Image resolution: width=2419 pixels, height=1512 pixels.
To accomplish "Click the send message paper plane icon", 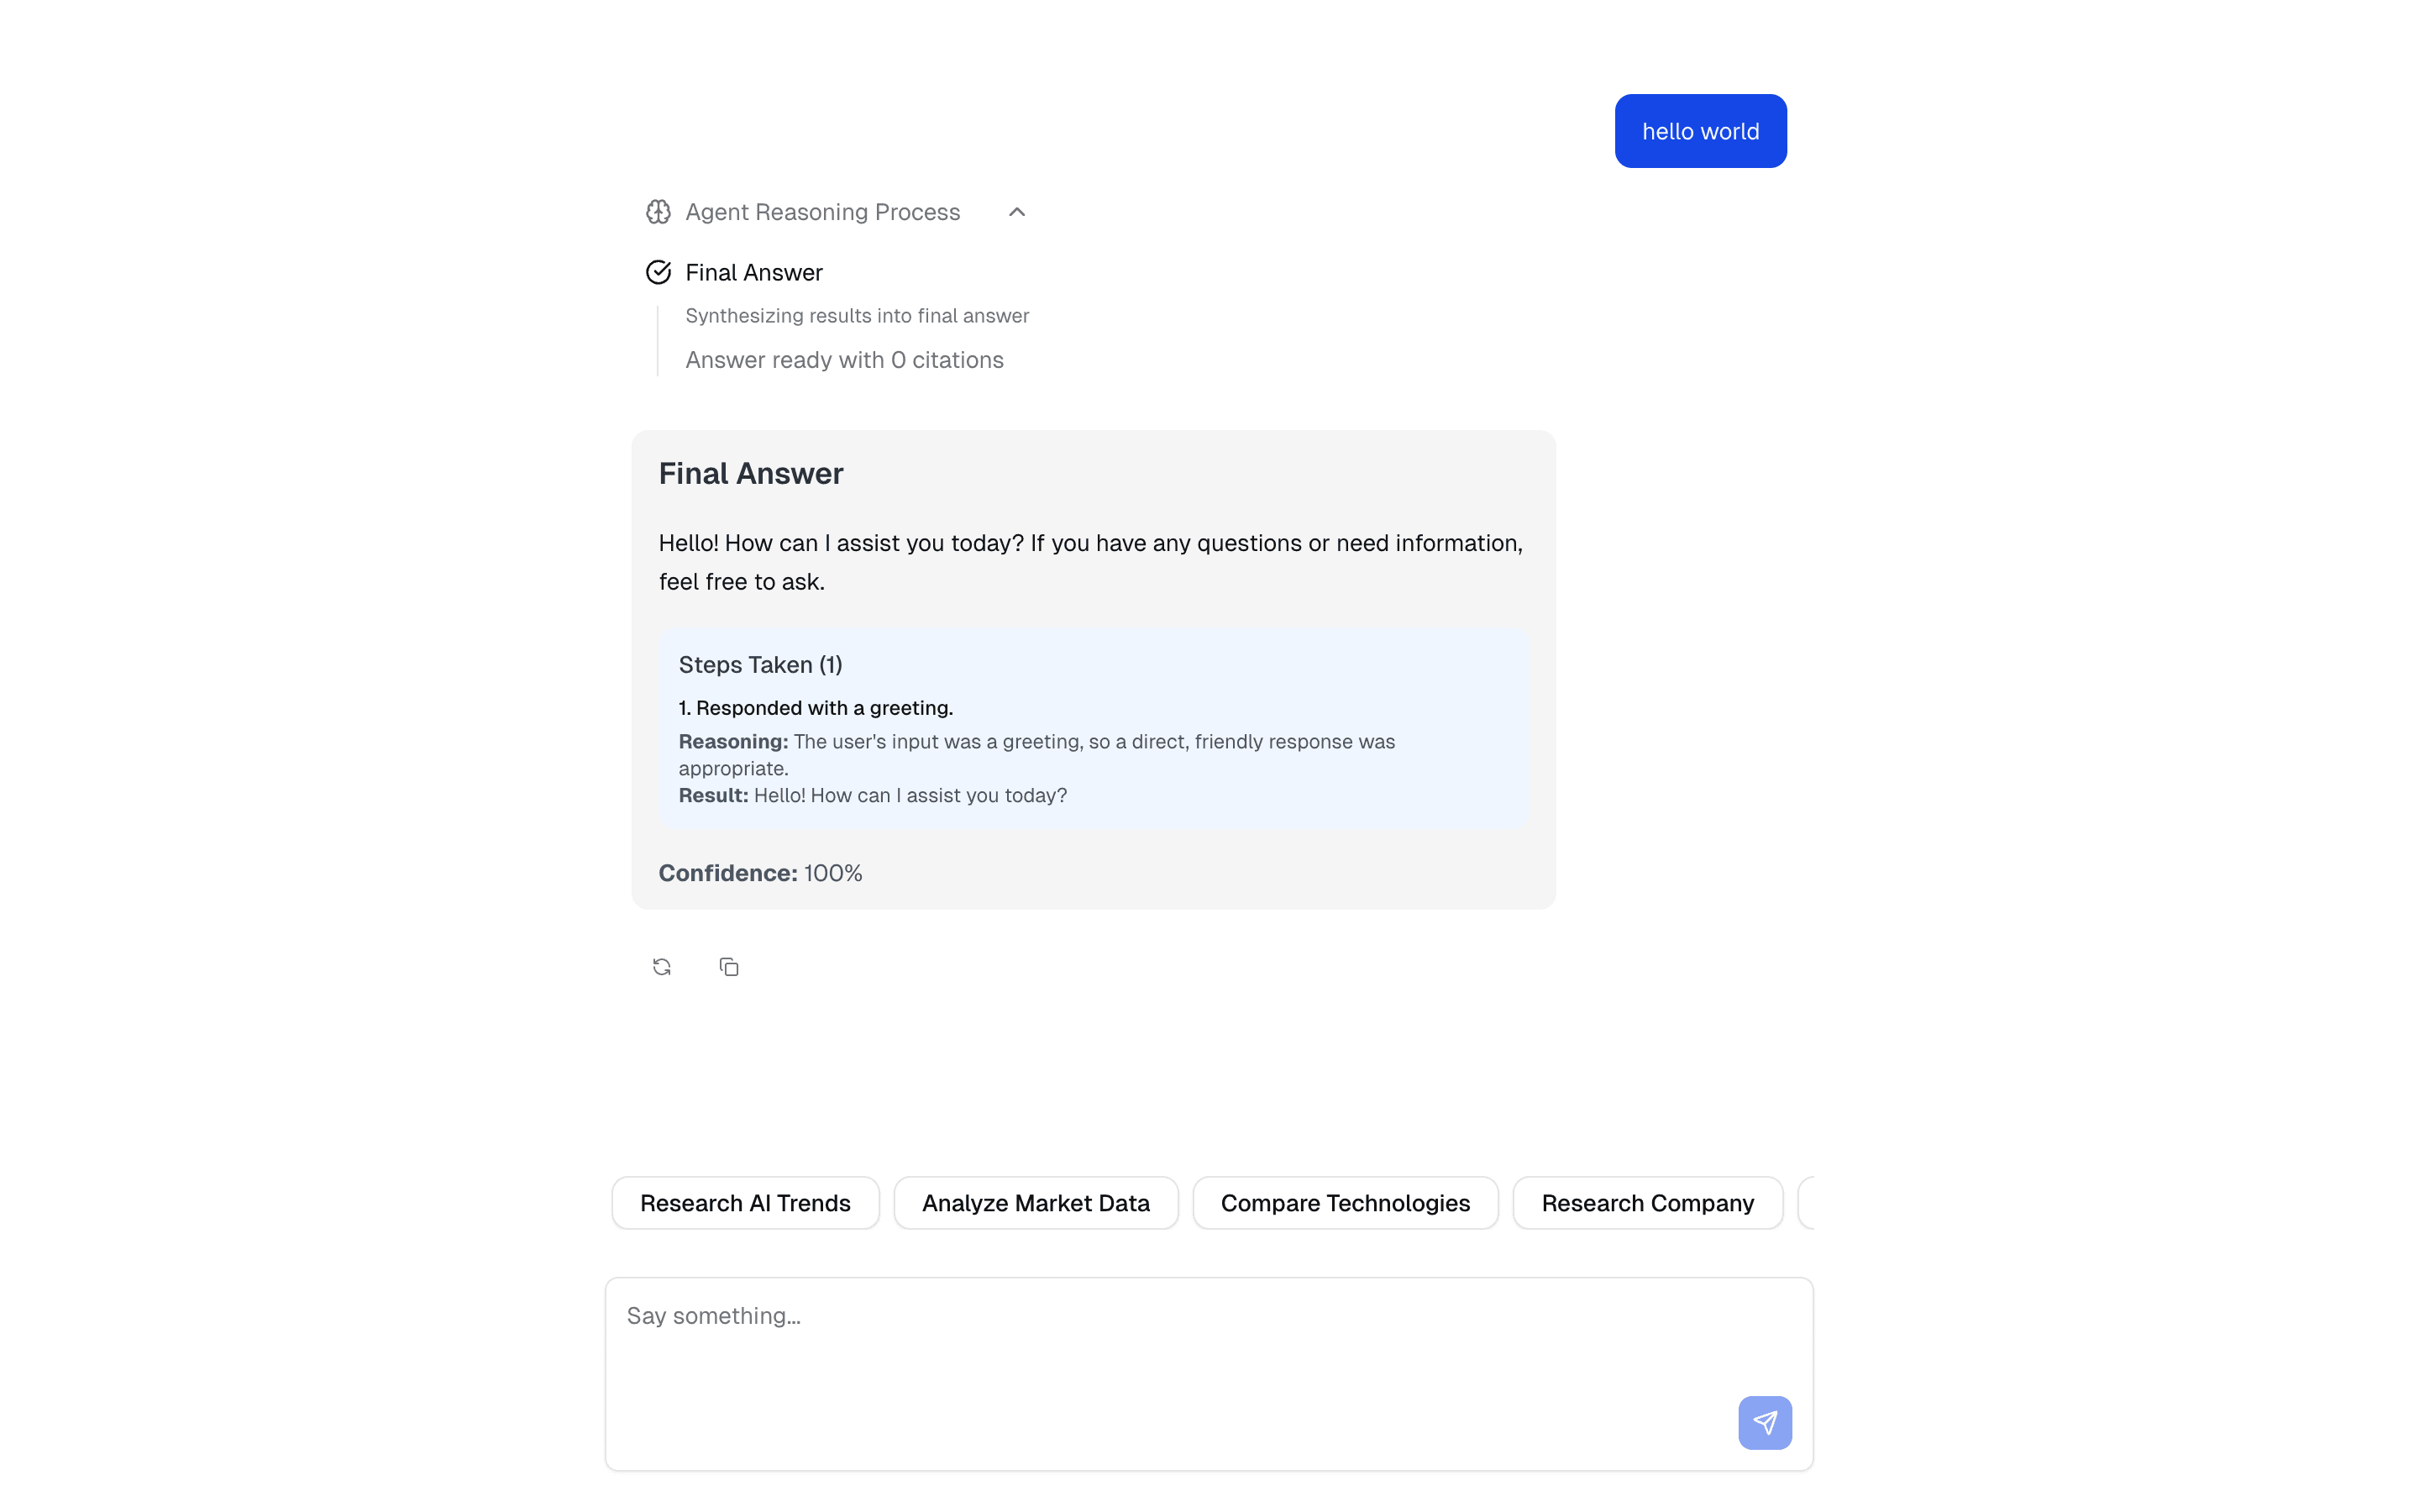I will pyautogui.click(x=1764, y=1422).
